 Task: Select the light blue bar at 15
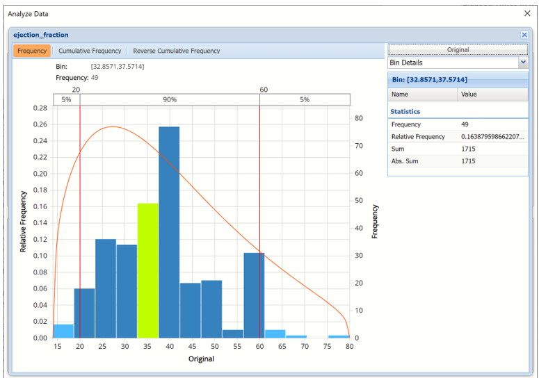click(x=63, y=331)
